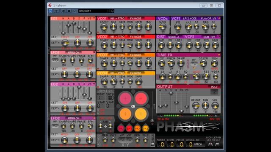Click the TIME FX DAMP knob
The width and height of the screenshot is (271, 152).
click(x=181, y=63)
